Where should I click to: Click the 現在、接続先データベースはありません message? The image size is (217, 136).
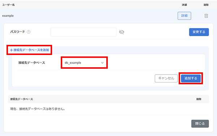pos(38,109)
